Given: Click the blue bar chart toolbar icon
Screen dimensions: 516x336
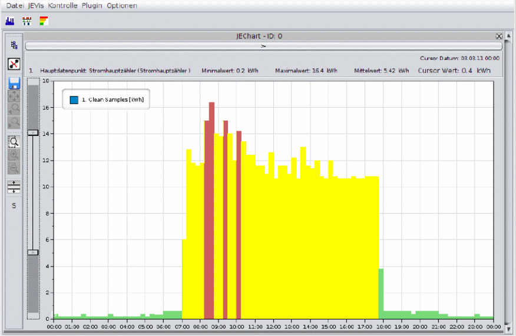Looking at the screenshot, I should click(9, 21).
